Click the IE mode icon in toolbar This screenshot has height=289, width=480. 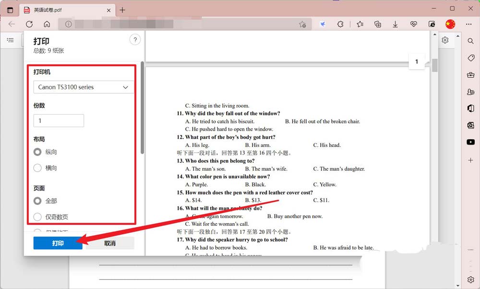(x=432, y=24)
